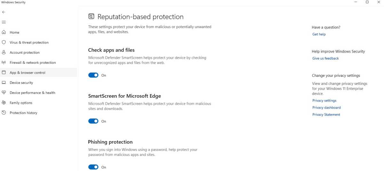
Task: Click the Privacy Statement link
Action: coord(326,115)
